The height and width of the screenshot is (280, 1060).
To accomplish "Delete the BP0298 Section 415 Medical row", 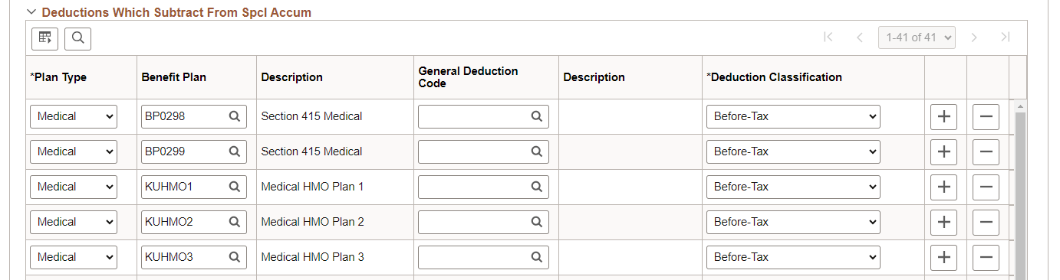I will point(986,116).
